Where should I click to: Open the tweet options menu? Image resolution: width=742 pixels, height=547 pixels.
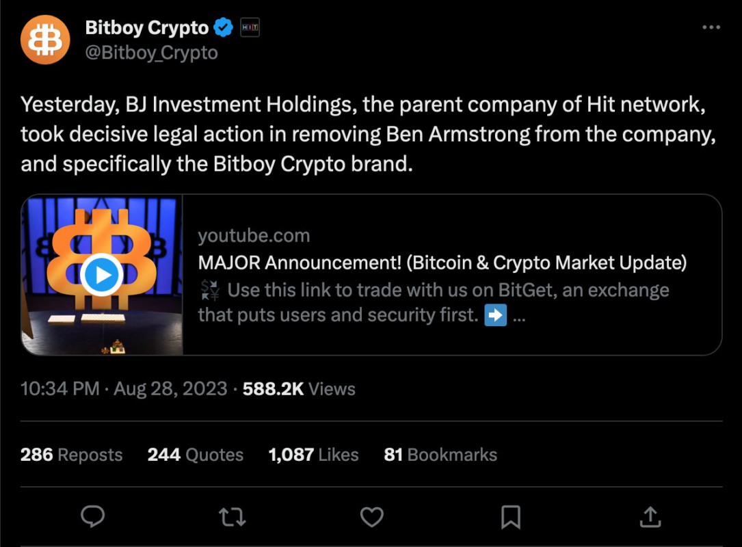click(x=709, y=26)
